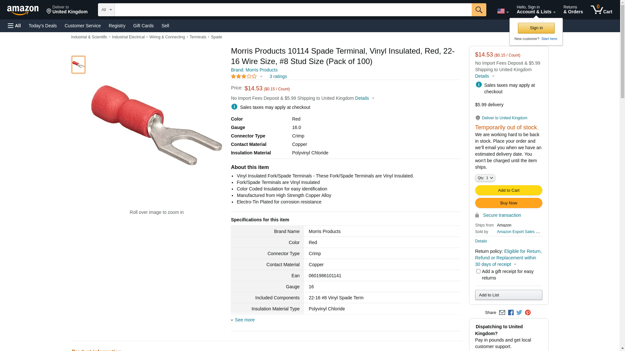Click the US flag language selector
This screenshot has width=625, height=351.
(503, 11)
